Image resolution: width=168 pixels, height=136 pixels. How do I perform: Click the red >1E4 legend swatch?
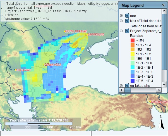pos(132,40)
